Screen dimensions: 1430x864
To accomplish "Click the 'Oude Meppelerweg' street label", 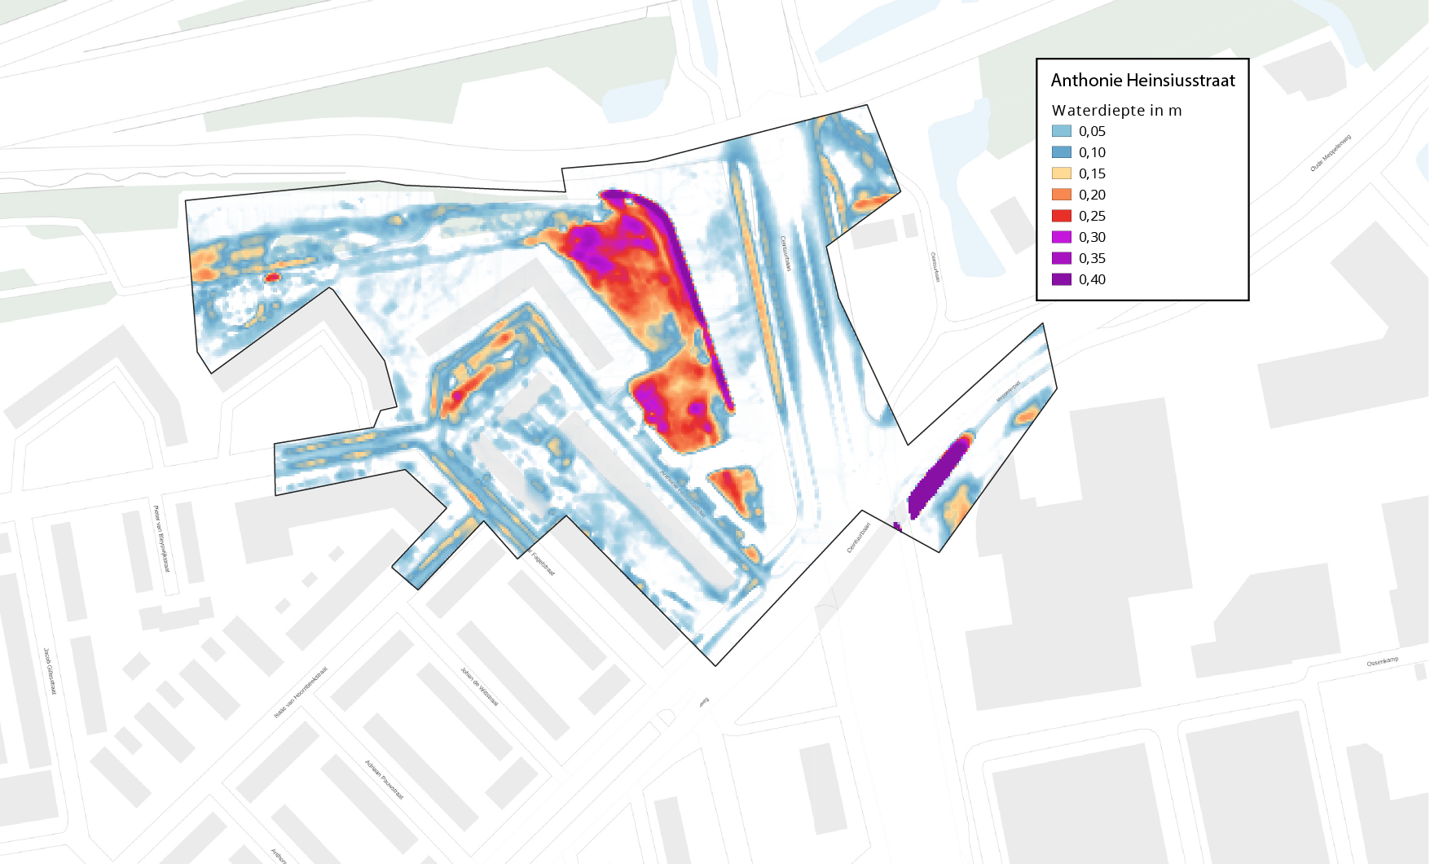I will [x=1331, y=153].
